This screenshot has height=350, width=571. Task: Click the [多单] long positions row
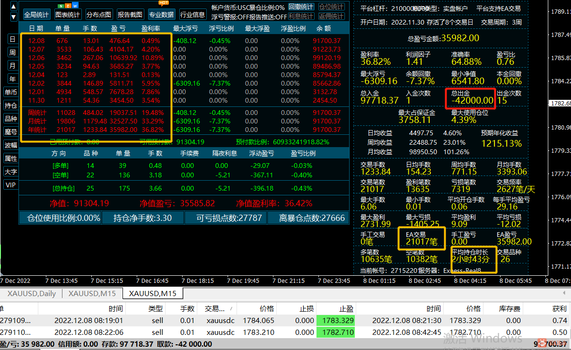(184, 166)
